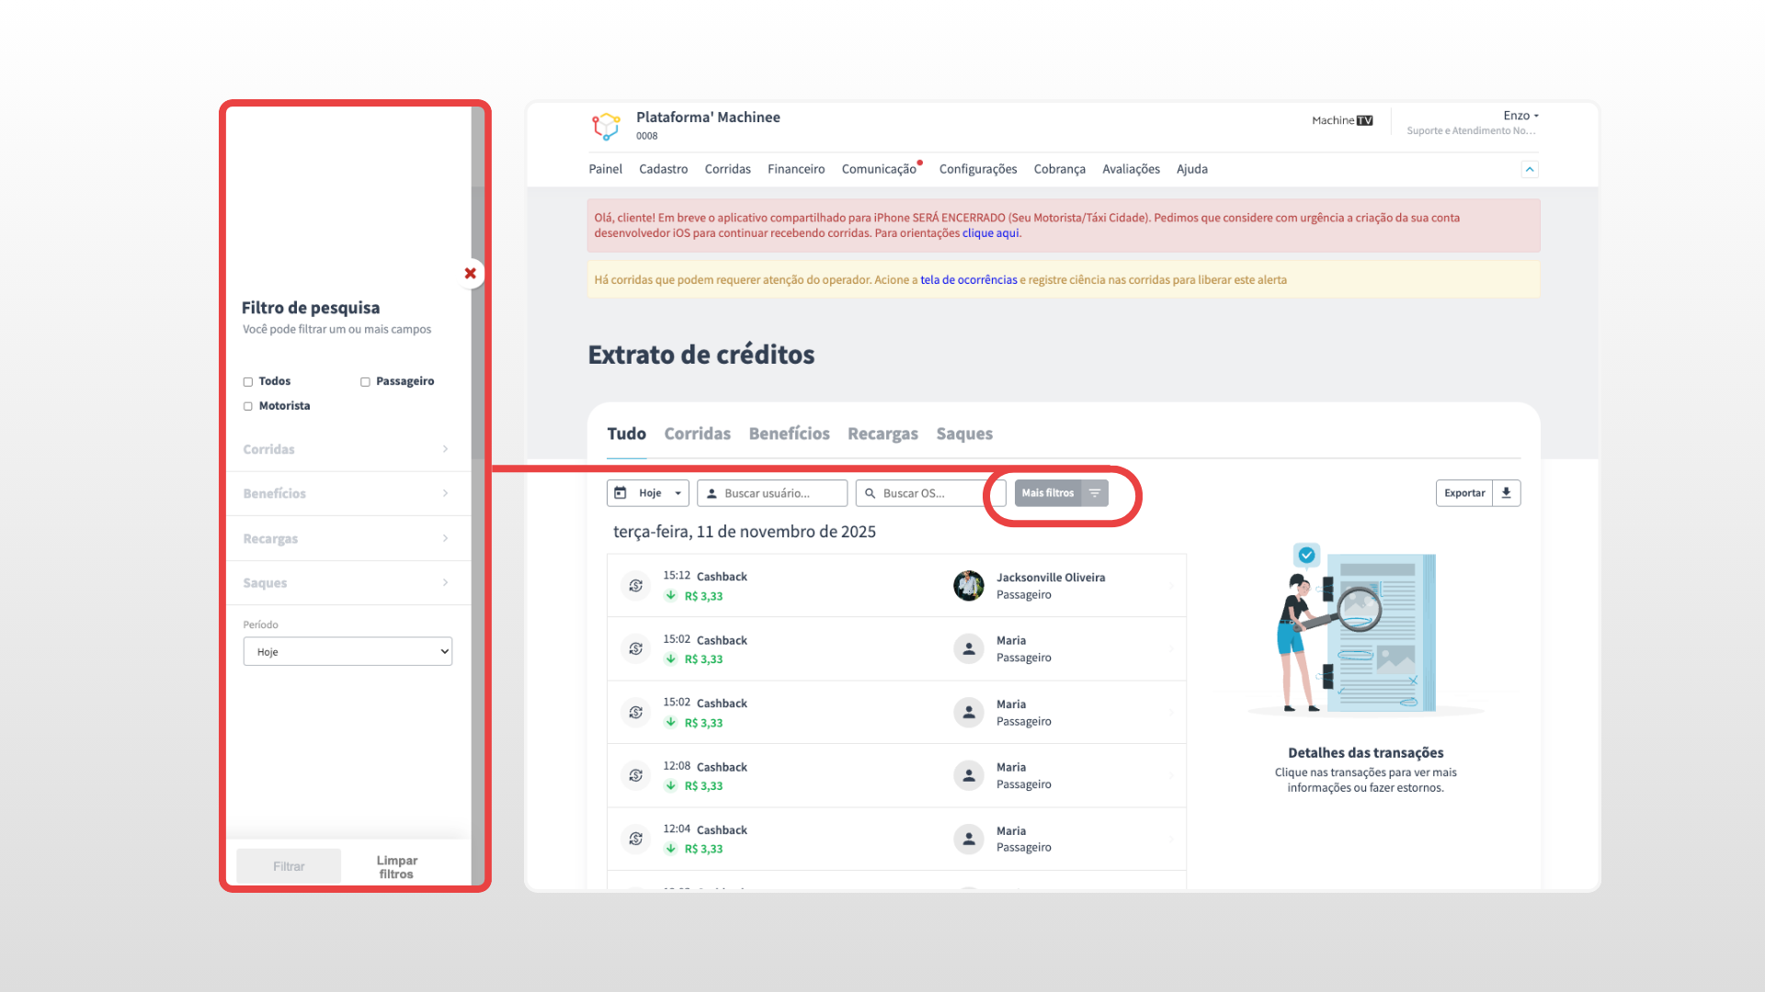Screen dimensions: 1765x992
Task: Check the Motorista checkbox
Action: pos(248,406)
